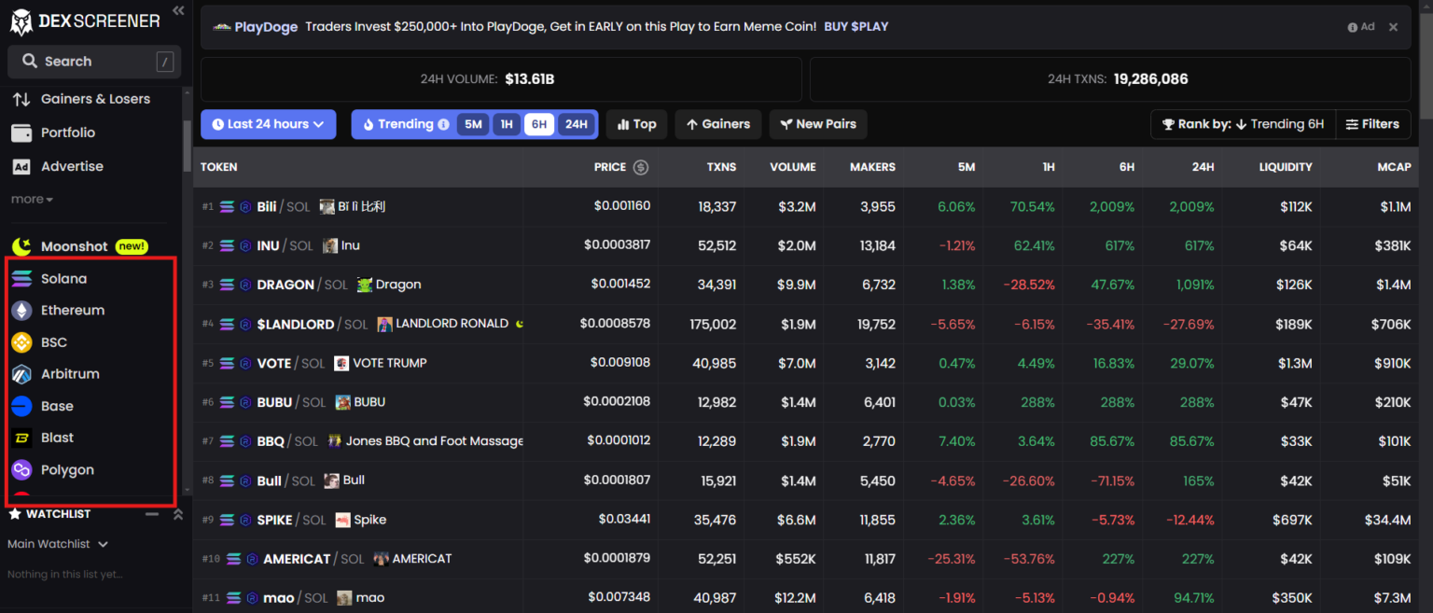Open Portfolio in sidebar
1433x613 pixels.
(68, 132)
